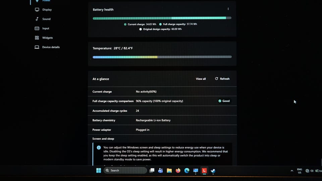Click the Screen and sleep heading
The height and width of the screenshot is (181, 322).
(103, 139)
